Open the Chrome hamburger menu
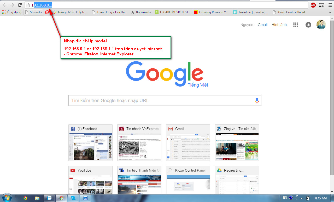Viewport: 334px width, 202px height. point(330,5)
